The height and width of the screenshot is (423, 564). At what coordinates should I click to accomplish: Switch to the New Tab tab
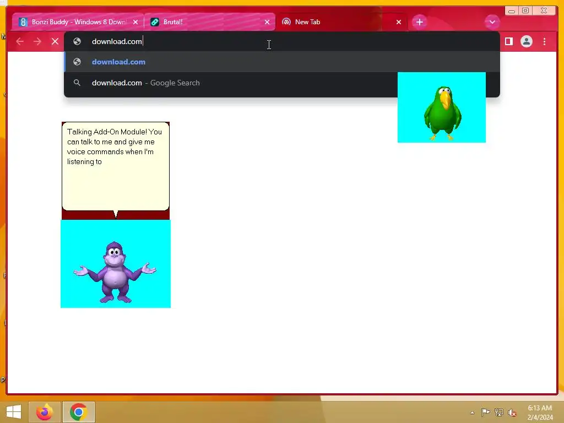(x=341, y=22)
